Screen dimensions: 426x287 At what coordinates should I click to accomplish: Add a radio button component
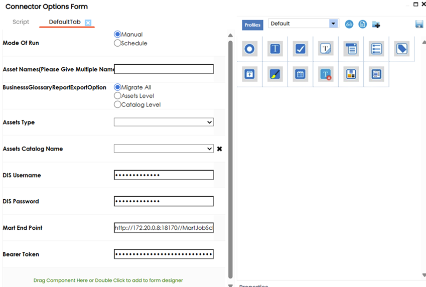(x=249, y=49)
